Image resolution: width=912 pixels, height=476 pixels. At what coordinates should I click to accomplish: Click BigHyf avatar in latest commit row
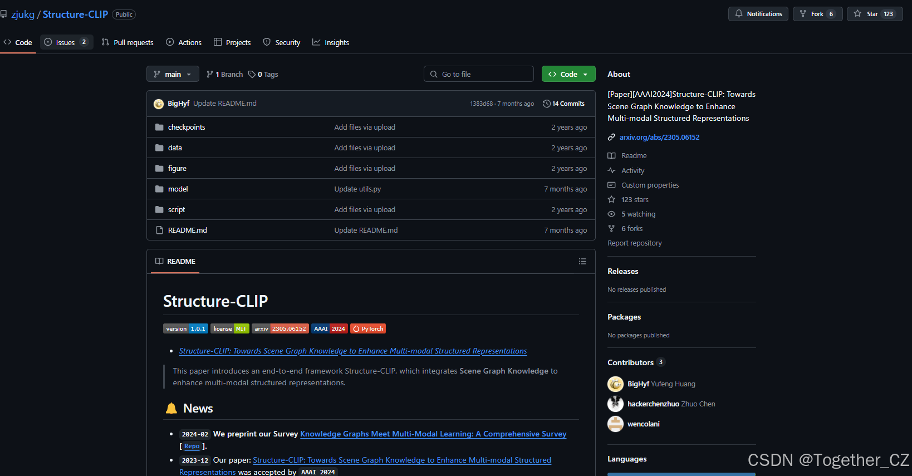click(x=159, y=104)
